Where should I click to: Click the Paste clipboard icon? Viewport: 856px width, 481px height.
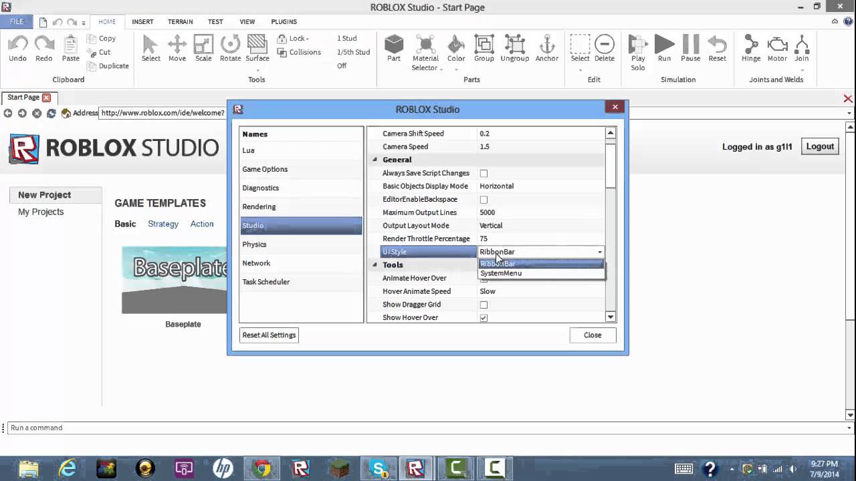71,45
